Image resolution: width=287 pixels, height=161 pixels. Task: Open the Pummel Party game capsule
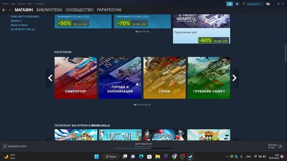[x=165, y=135]
